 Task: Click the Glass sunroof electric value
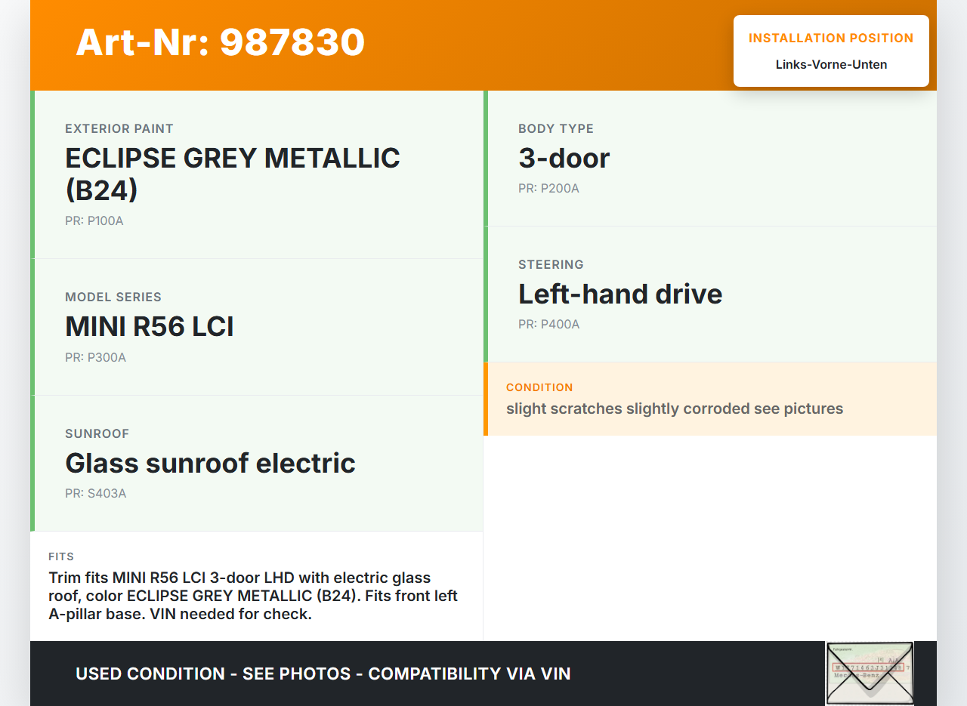point(210,463)
